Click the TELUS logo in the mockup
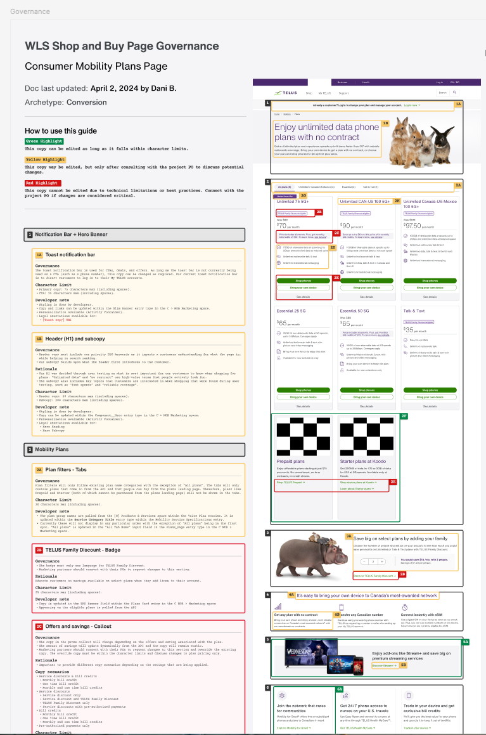486x735 pixels. pyautogui.click(x=286, y=93)
